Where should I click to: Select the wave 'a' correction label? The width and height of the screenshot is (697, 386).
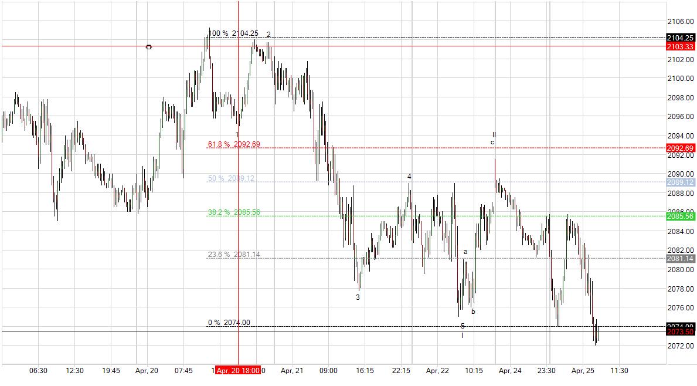465,252
